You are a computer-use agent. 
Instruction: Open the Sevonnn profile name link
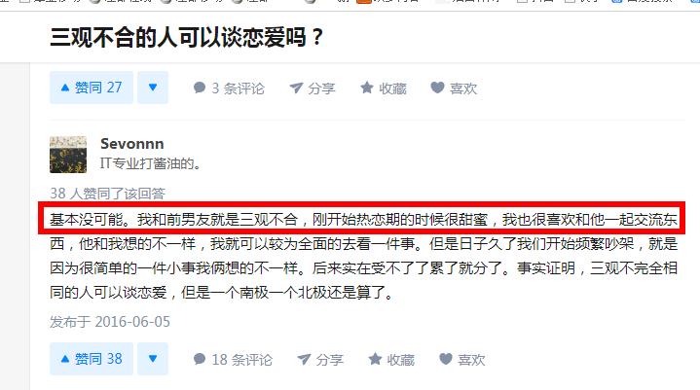[x=132, y=144]
